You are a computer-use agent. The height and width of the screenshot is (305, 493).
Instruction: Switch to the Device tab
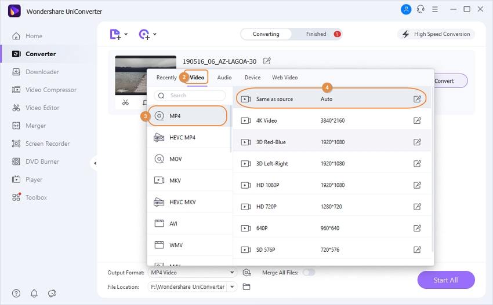[252, 78]
